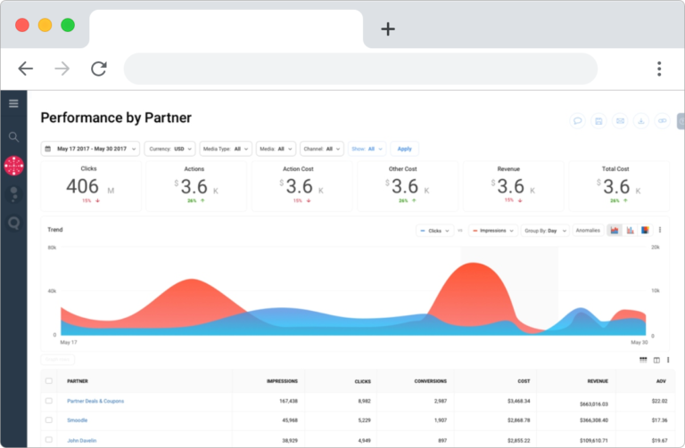The height and width of the screenshot is (448, 685).
Task: Open the Clicks metric dropdown on chart
Action: click(434, 231)
